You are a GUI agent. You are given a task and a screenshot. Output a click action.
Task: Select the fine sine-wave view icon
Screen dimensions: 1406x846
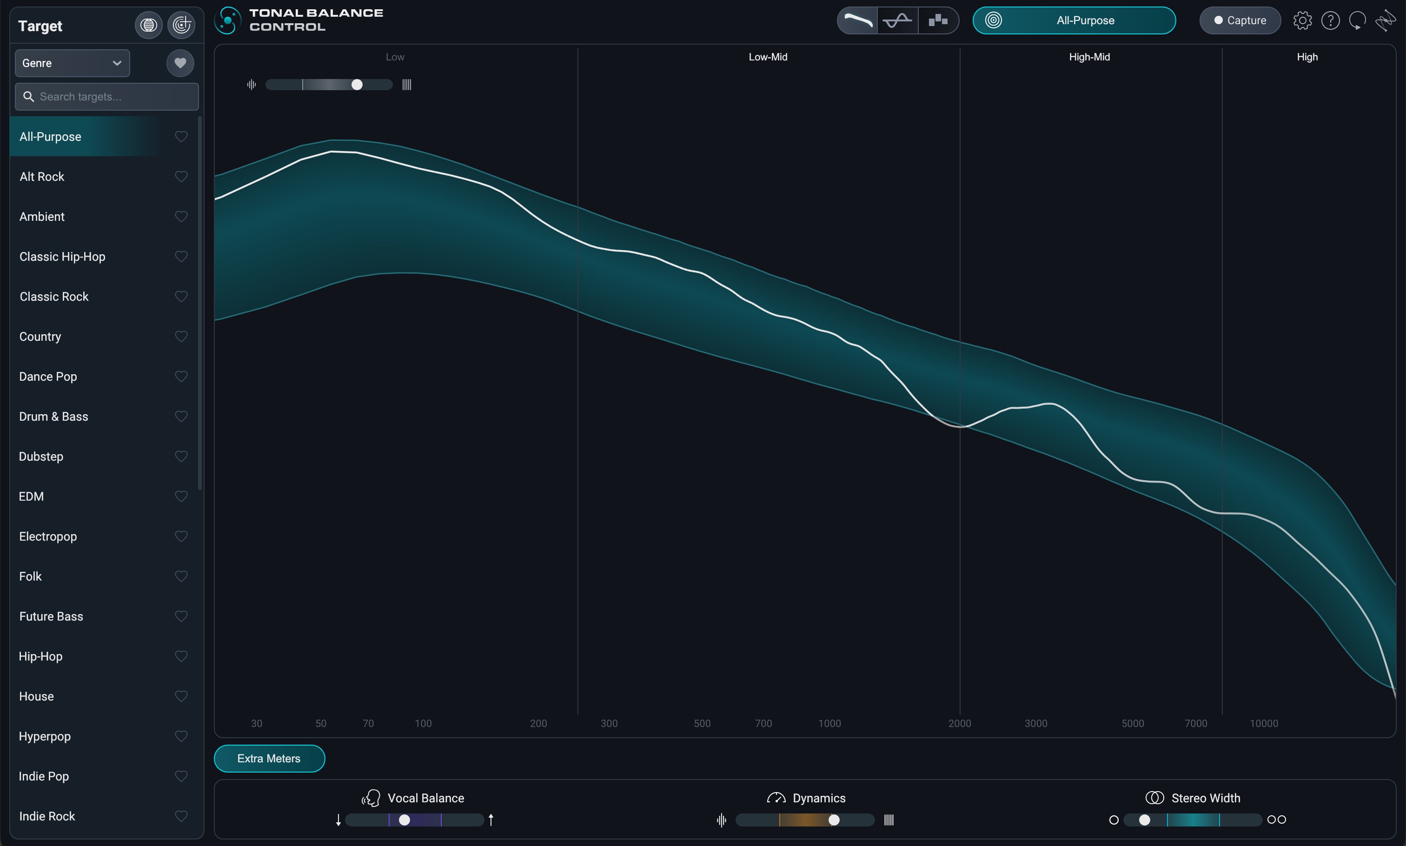(x=897, y=20)
